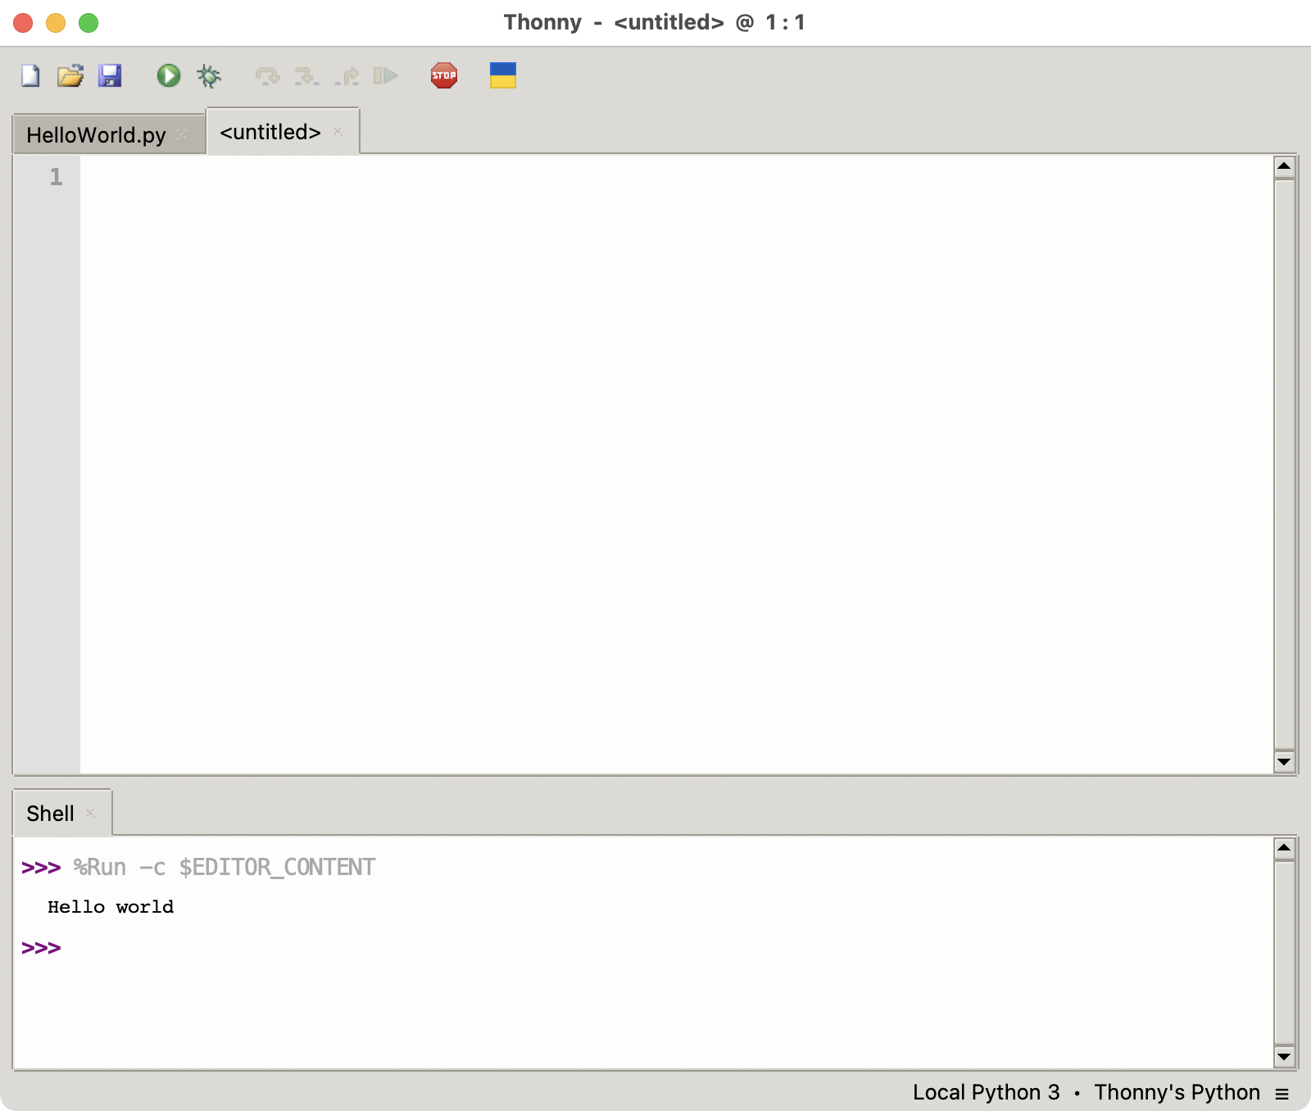Screen dimensions: 1311x1111
Task: Click the Shell scrollbar down arrow
Action: [x=1284, y=1057]
